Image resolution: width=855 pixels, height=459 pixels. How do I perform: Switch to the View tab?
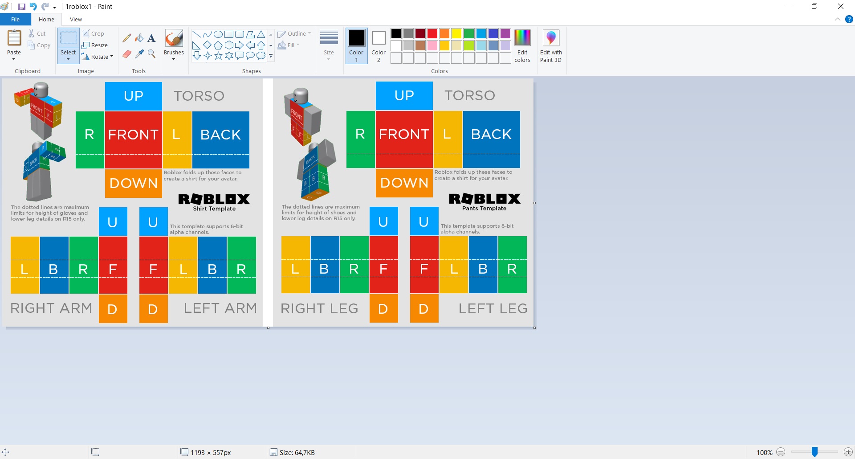(76, 20)
